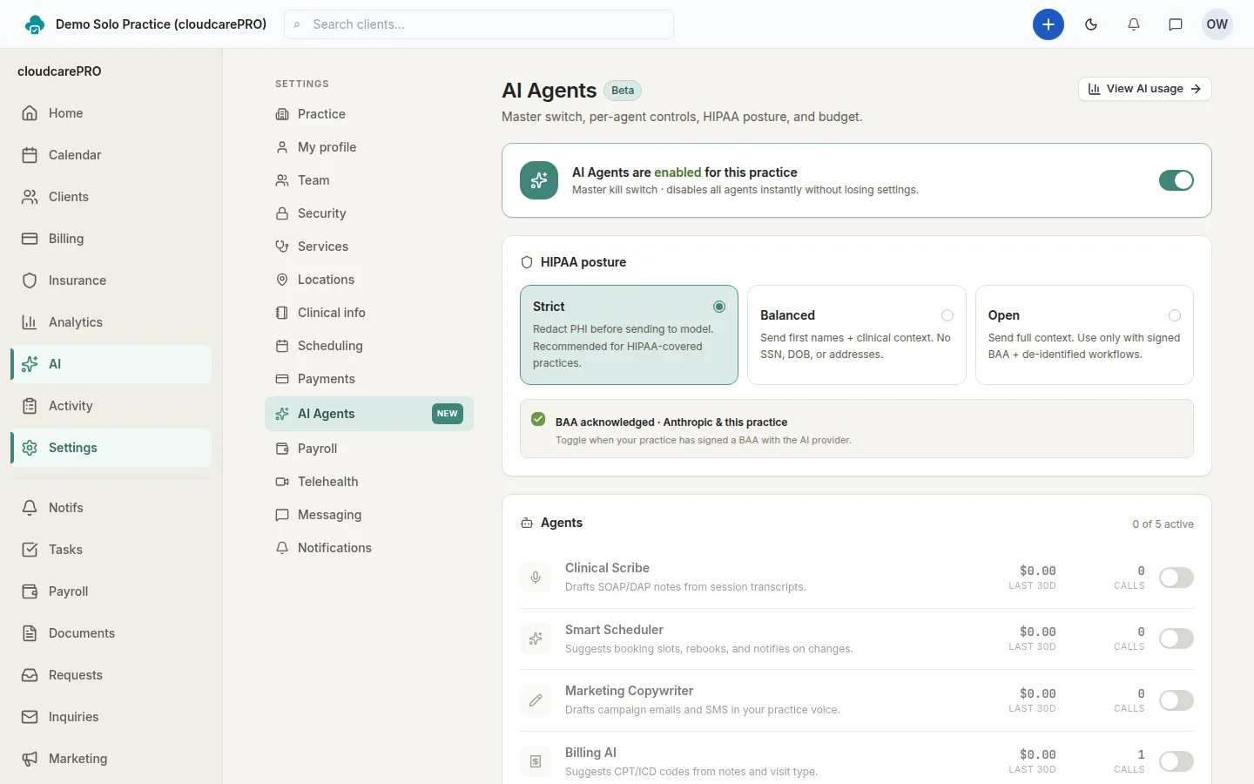The height and width of the screenshot is (784, 1254).
Task: Open notifications bell in top bar
Action: click(x=1134, y=24)
